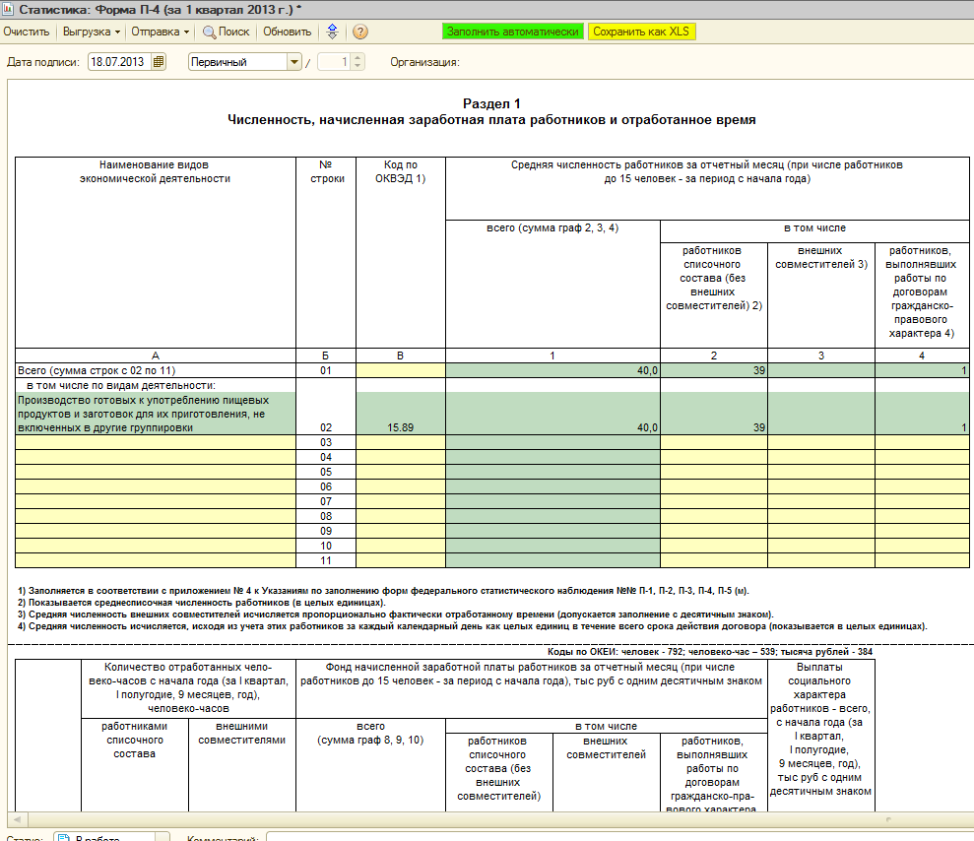Click the Коды по ОКЕИ line

[x=710, y=652]
